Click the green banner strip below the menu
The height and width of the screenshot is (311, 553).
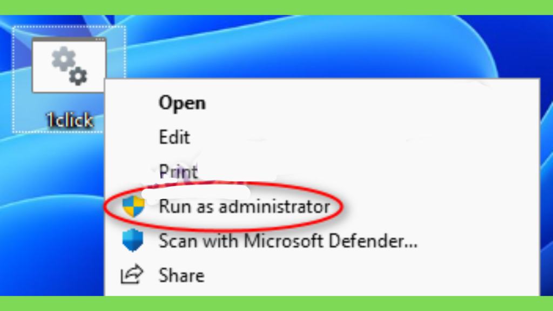[276, 303]
